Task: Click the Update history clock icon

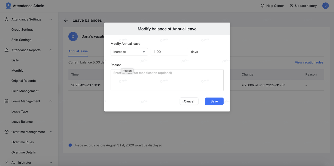Action: coord(291,6)
